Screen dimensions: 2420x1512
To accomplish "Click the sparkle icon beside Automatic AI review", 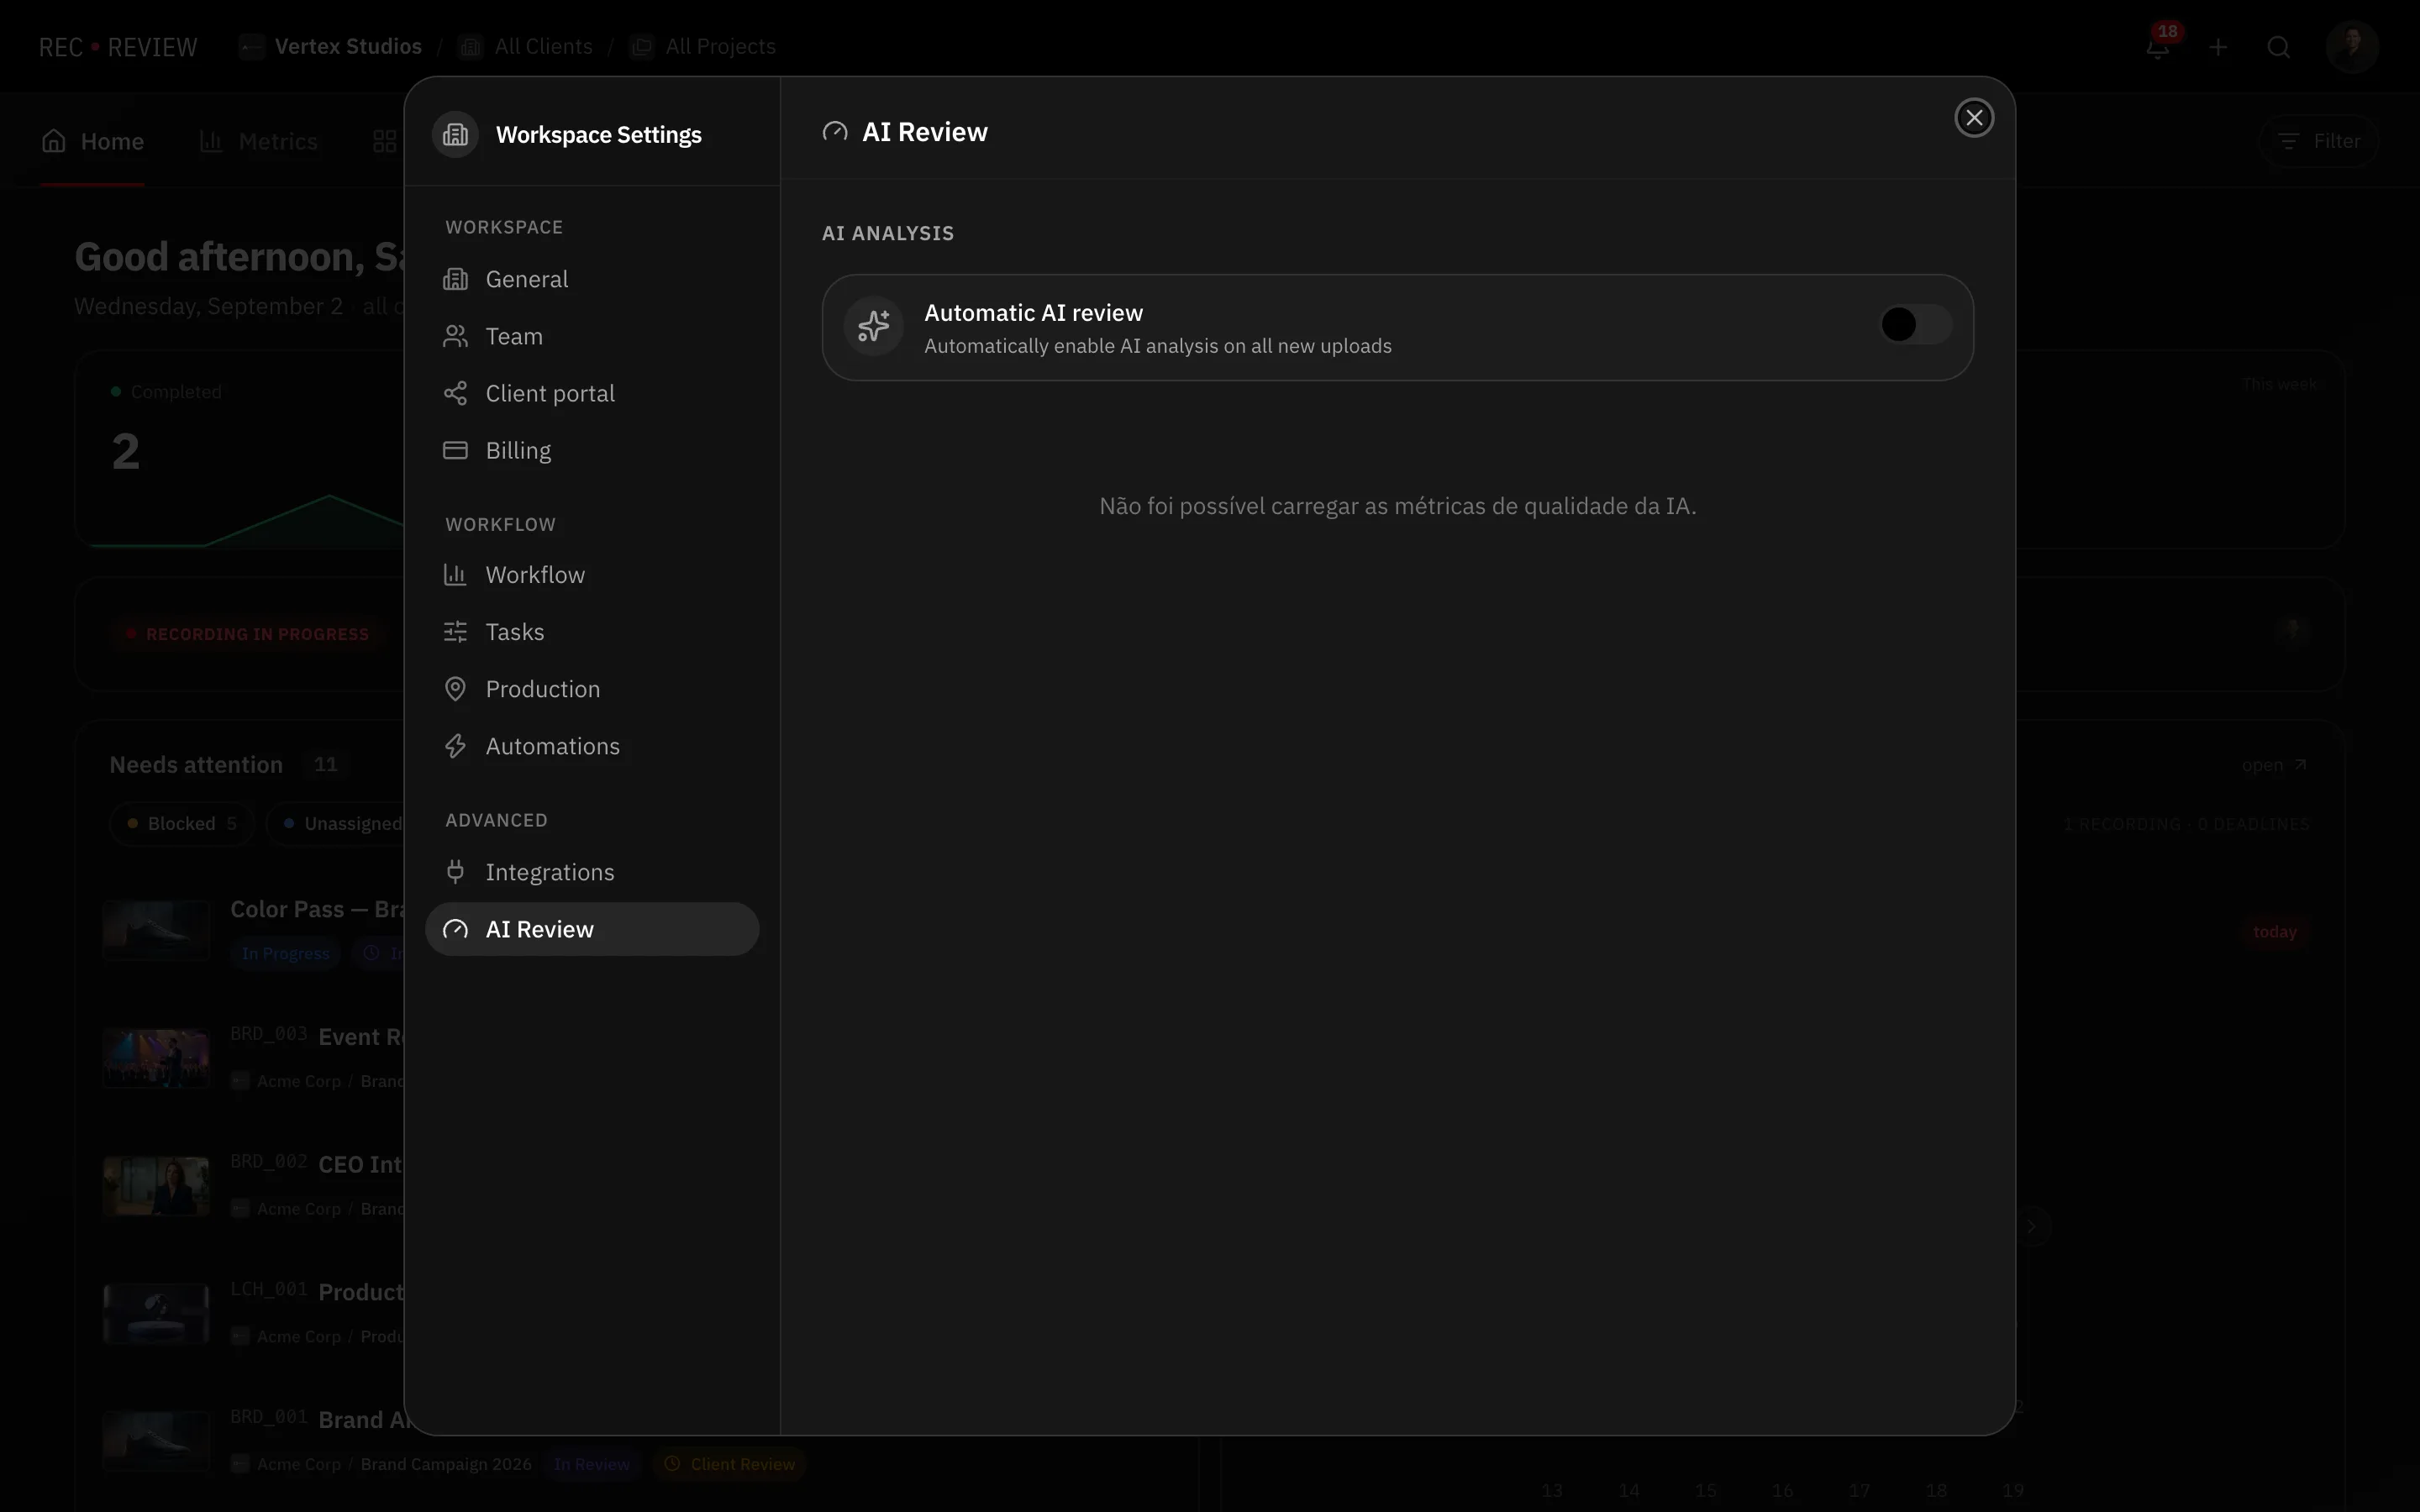I will [x=873, y=326].
